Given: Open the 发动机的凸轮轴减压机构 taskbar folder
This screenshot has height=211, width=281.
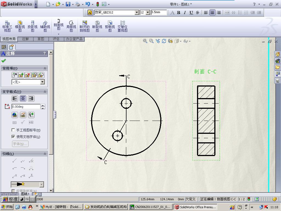Looking at the screenshot, I should point(106,207).
